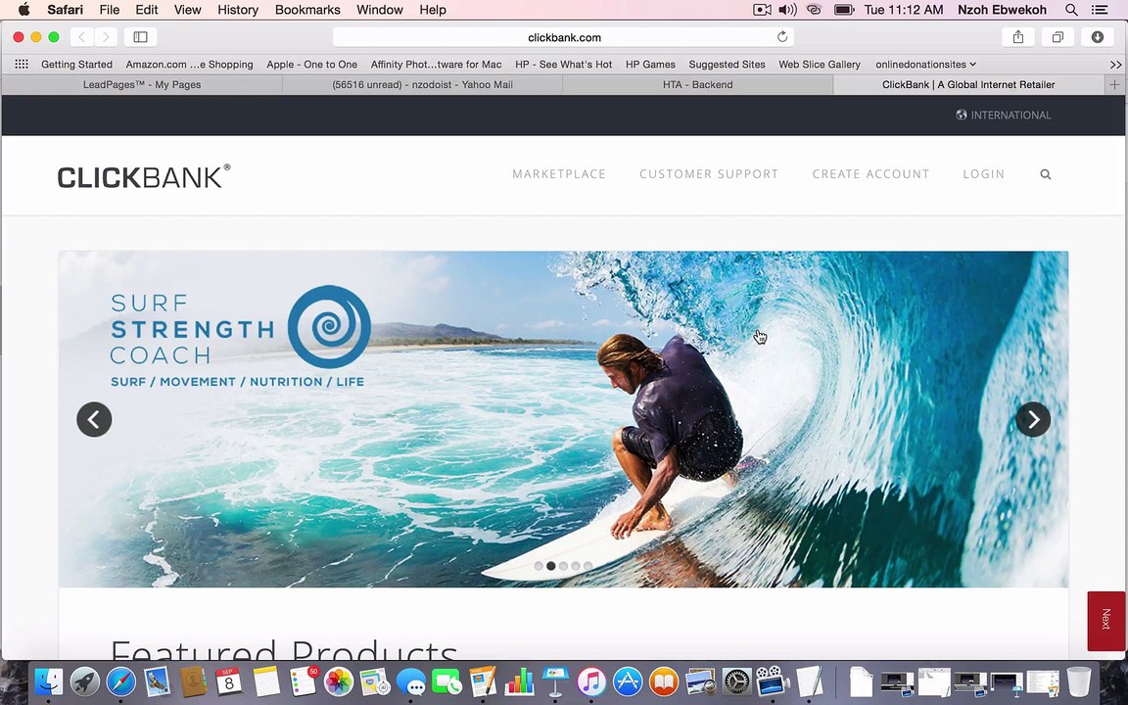Click the INTERNATIONAL globe link
The height and width of the screenshot is (705, 1128).
[1004, 116]
